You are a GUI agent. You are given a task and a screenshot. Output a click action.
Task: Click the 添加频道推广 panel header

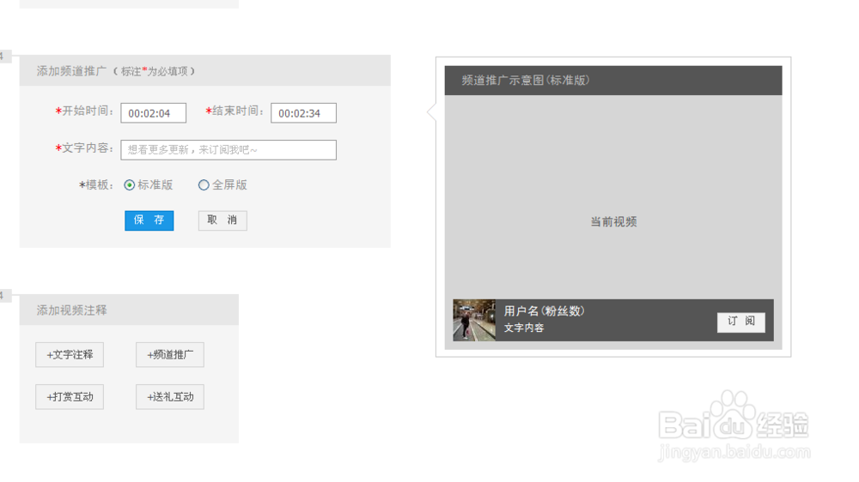pyautogui.click(x=205, y=70)
